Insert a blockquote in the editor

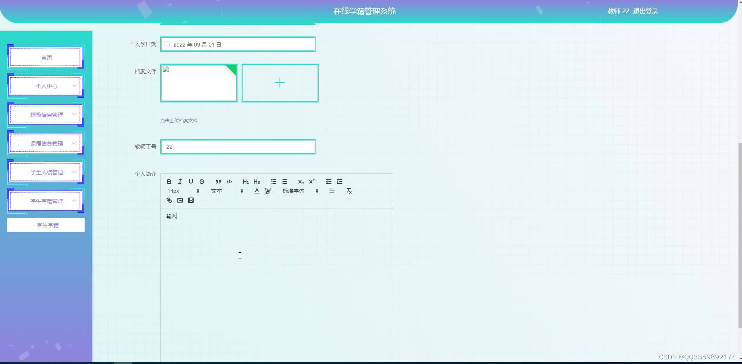click(218, 182)
